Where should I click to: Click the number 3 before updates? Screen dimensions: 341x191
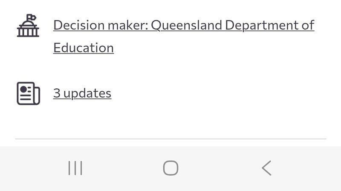(x=56, y=93)
